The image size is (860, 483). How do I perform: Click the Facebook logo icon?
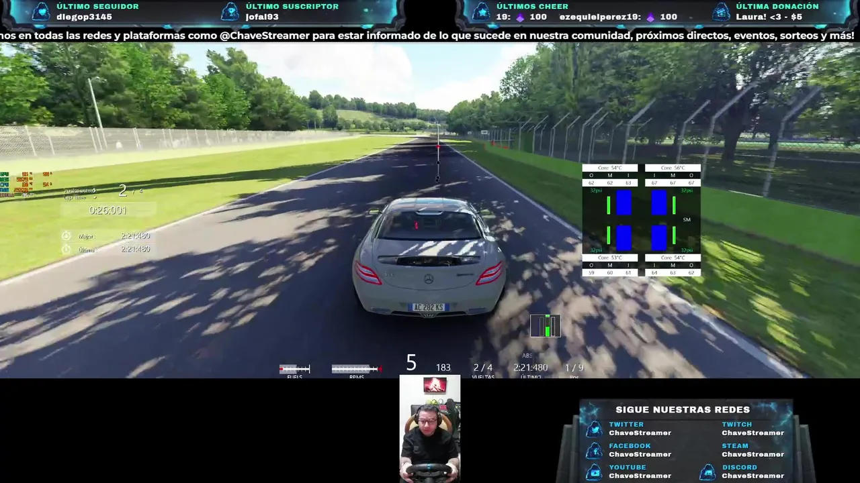(x=594, y=450)
